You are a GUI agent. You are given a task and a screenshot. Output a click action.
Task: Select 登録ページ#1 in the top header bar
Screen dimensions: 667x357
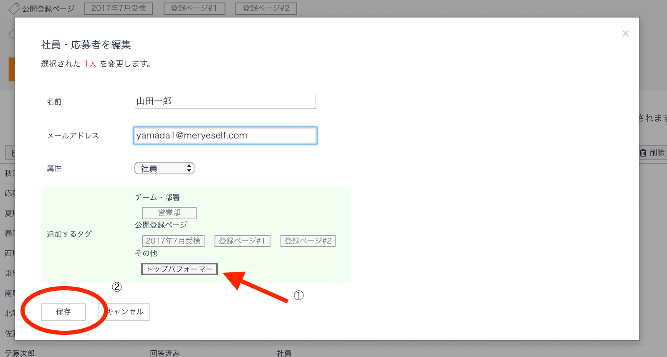194,8
